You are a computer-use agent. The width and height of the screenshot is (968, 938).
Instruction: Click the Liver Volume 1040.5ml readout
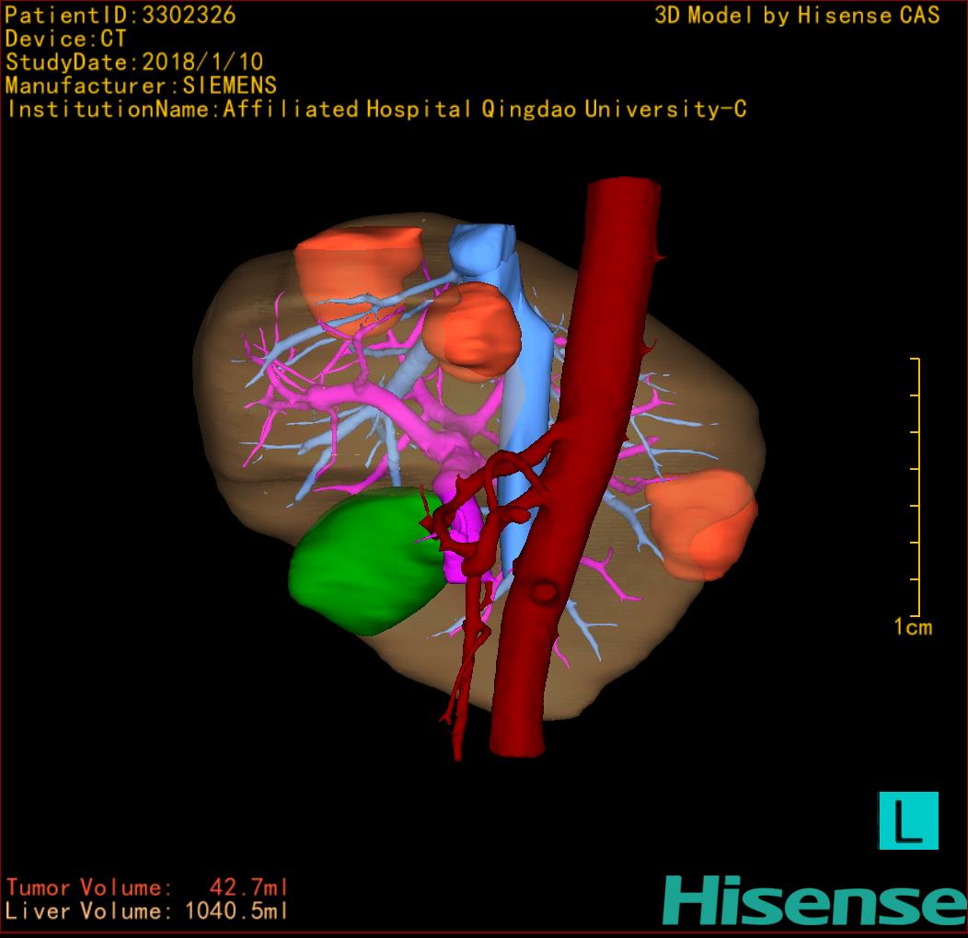(147, 910)
